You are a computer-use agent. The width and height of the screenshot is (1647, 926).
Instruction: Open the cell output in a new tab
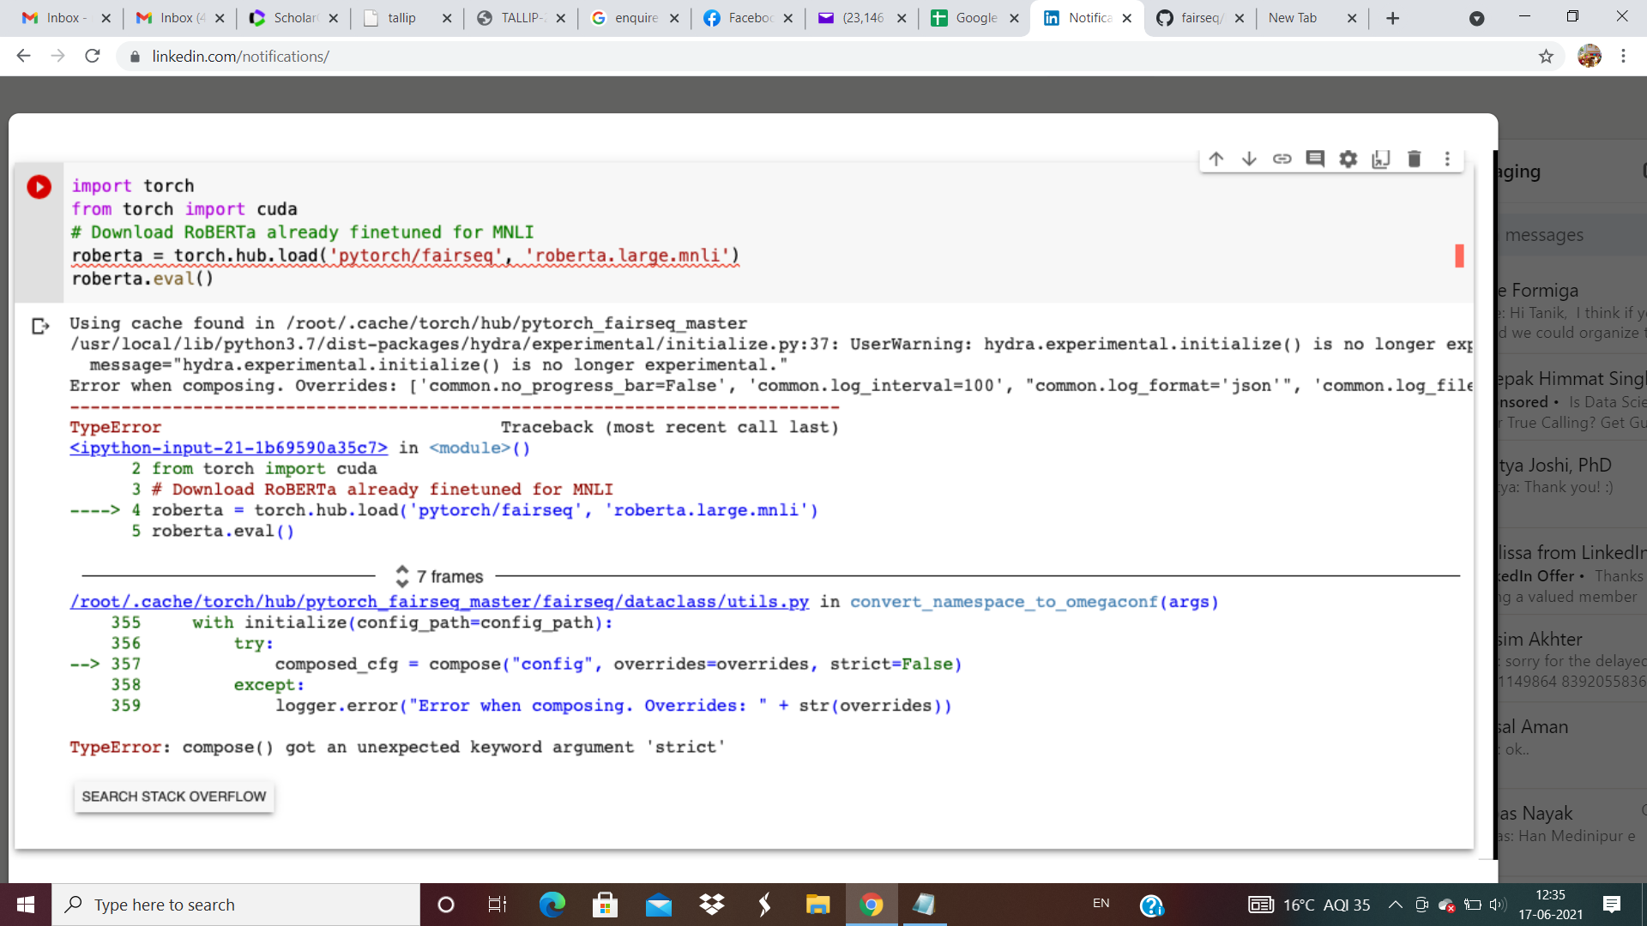(1380, 159)
